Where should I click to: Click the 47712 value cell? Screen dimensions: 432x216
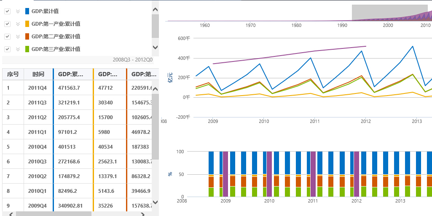pyautogui.click(x=110, y=88)
